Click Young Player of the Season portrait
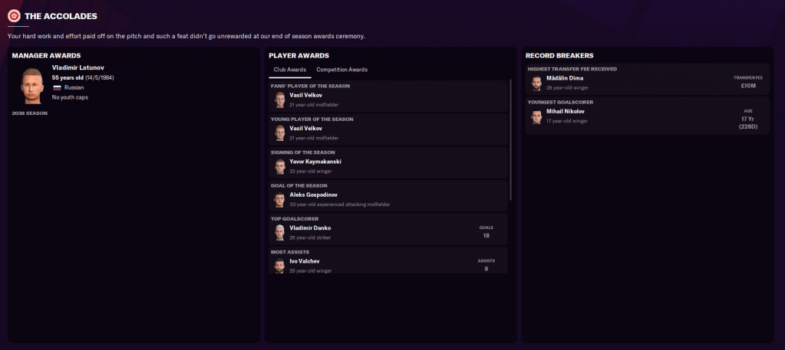This screenshot has height=350, width=785. coord(280,133)
